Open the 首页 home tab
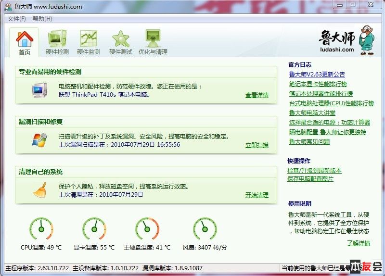 [25, 43]
